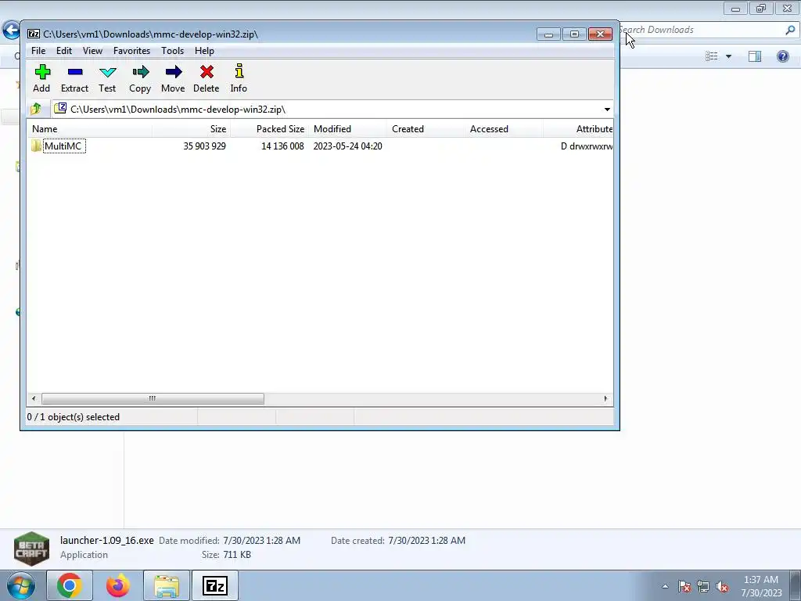Click the BetaCraft launcher thumbnail in details pane
The height and width of the screenshot is (601, 801).
[31, 549]
